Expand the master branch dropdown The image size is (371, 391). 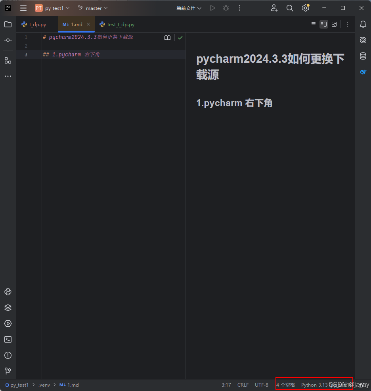[x=93, y=8]
